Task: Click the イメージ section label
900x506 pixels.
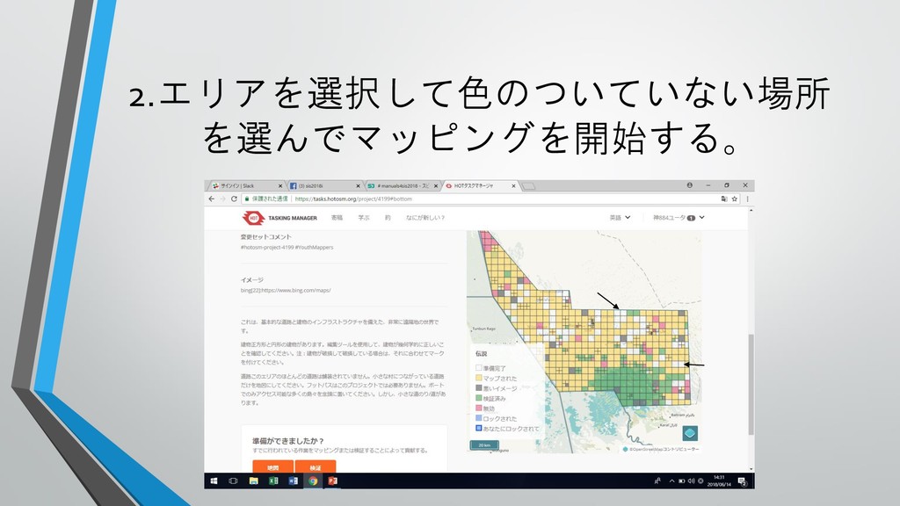Action: click(x=252, y=280)
